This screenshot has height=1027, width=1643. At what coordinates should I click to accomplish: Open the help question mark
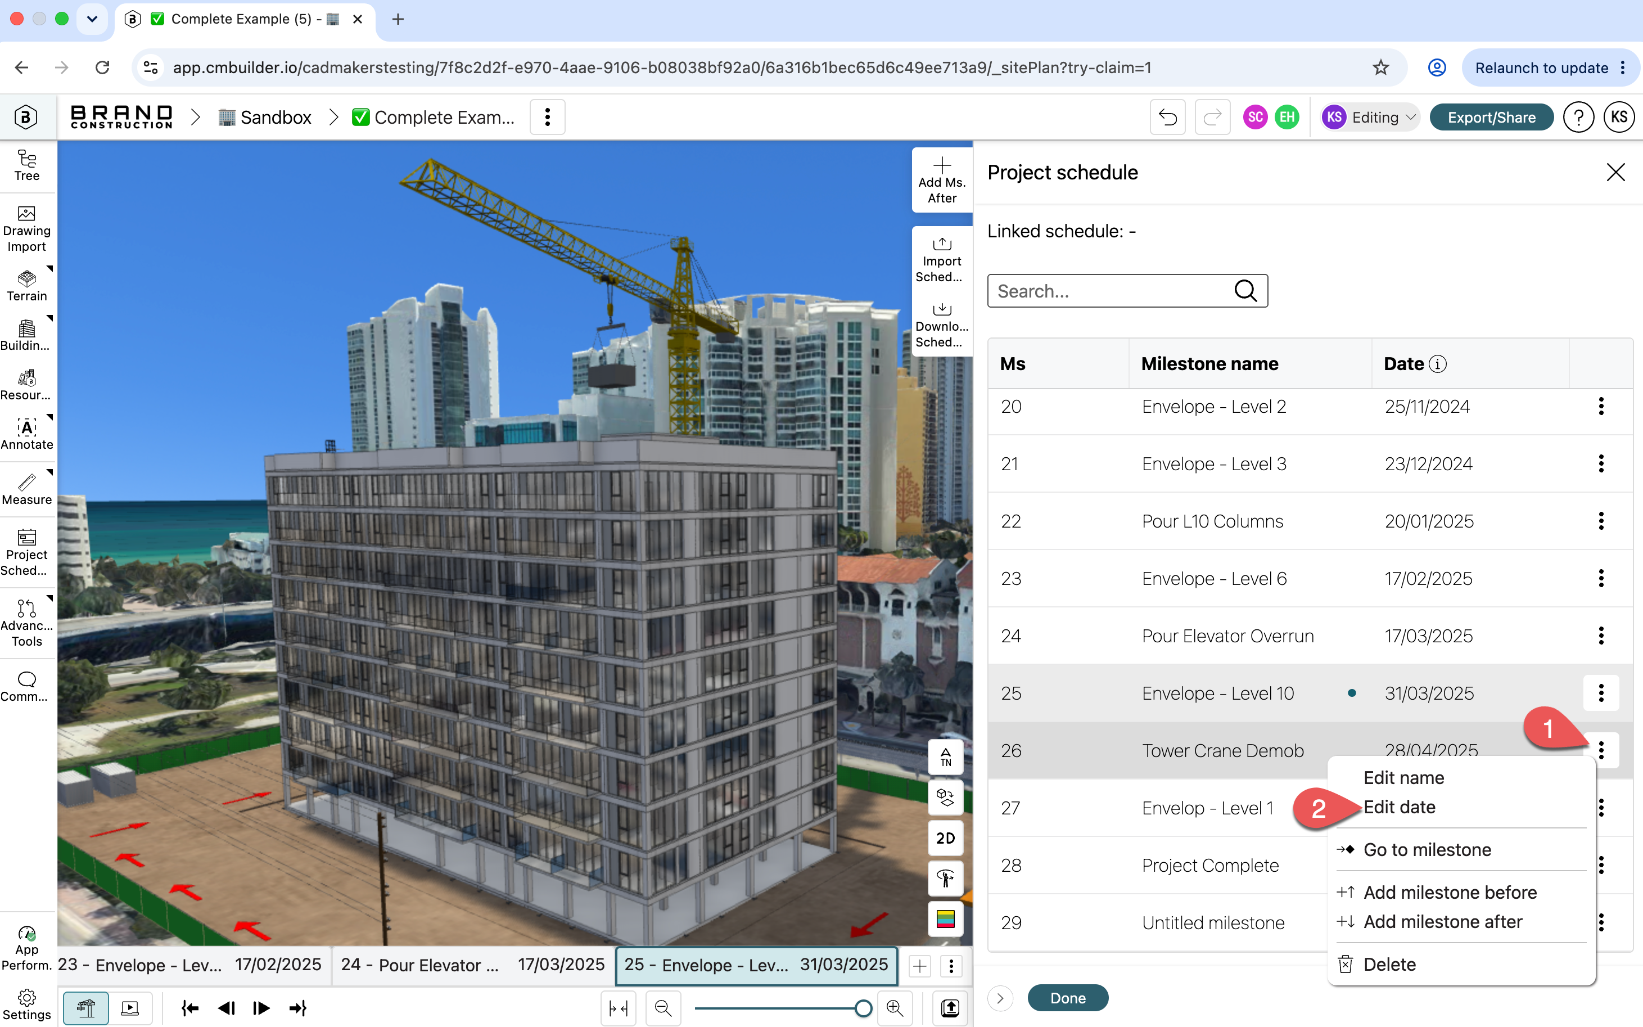pos(1578,117)
